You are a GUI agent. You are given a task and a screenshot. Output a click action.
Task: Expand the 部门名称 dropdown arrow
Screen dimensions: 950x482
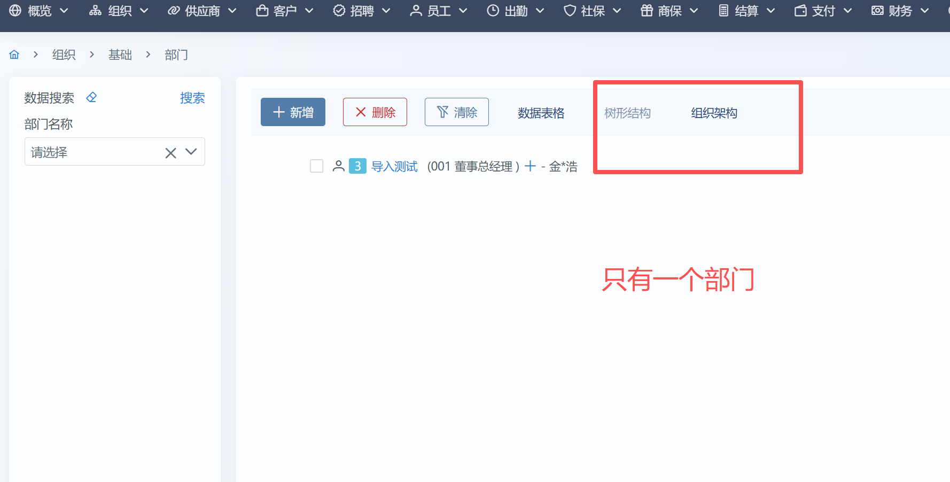click(191, 152)
